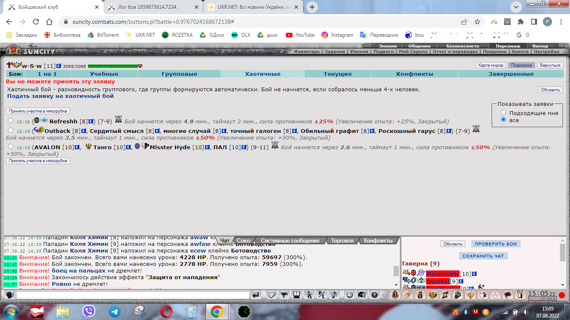Viewport: 570px width, 320px height.
Task: Click 'Подать заявку на хаотичный бой' link
Action: [x=61, y=96]
